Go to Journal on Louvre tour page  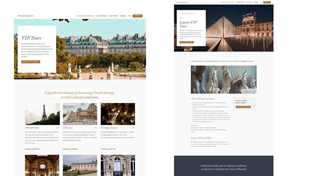[x=256, y=2]
